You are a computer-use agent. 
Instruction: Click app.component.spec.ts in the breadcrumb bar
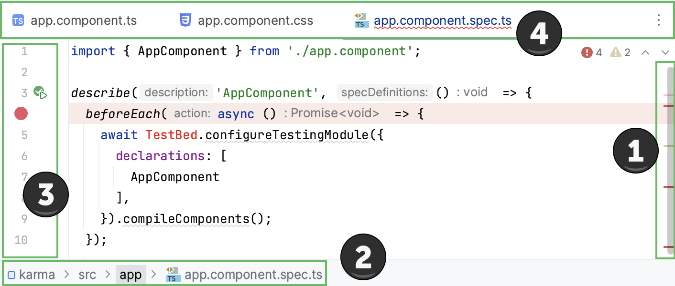coord(253,275)
